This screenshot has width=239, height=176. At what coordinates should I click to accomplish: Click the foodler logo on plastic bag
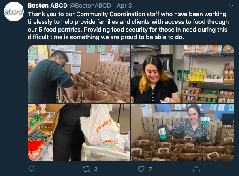103,125
